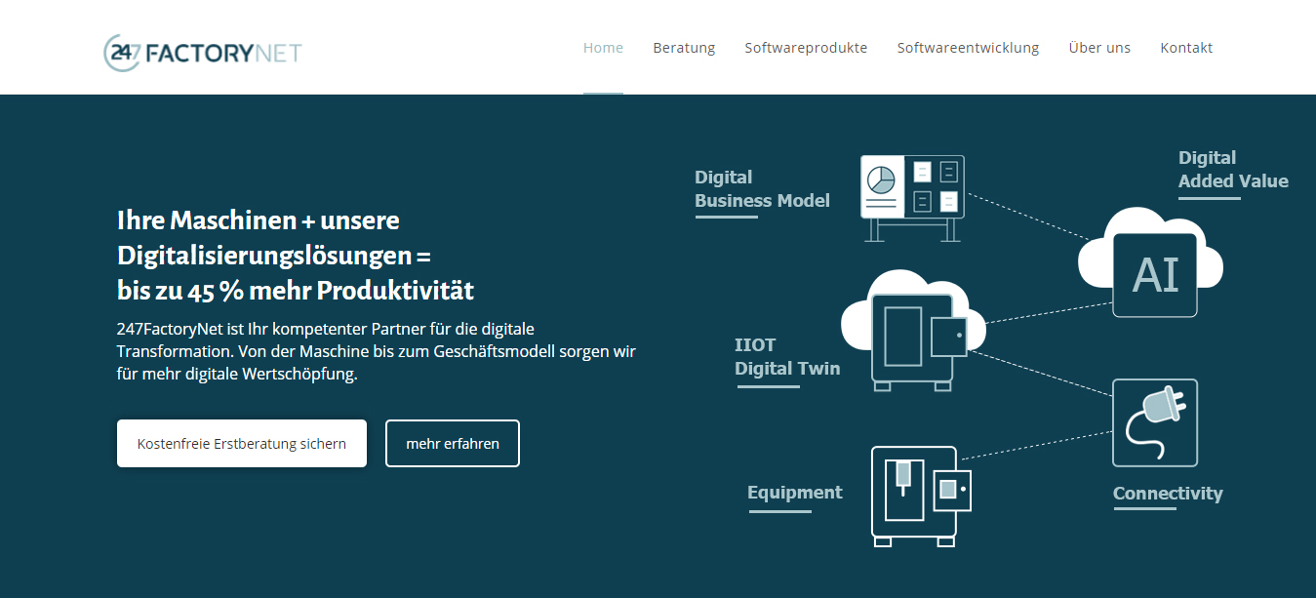
Task: Click the Digital Added Value label
Action: point(1233,170)
